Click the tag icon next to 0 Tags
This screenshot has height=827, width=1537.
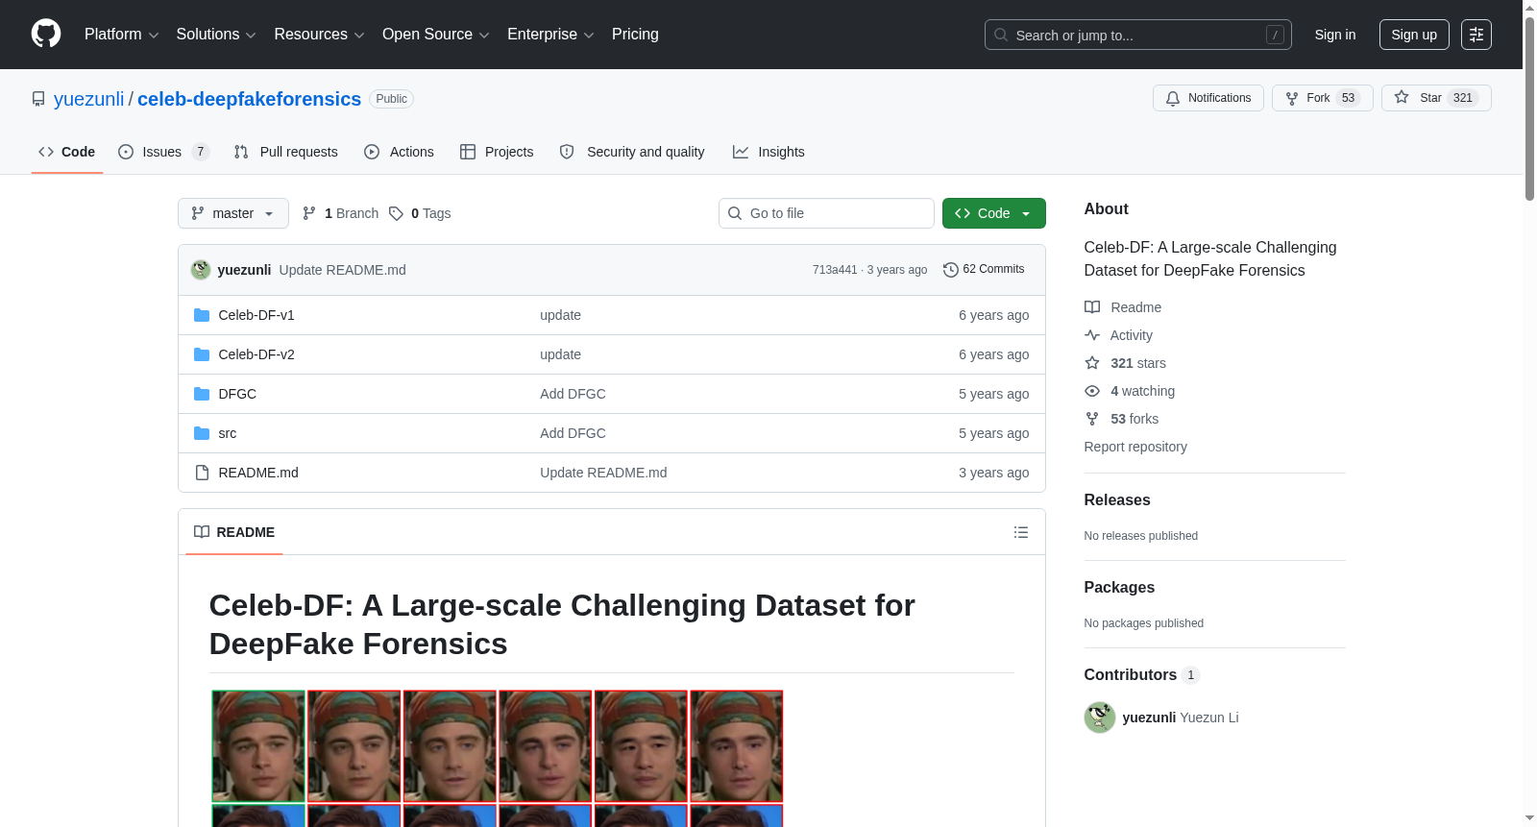[396, 213]
